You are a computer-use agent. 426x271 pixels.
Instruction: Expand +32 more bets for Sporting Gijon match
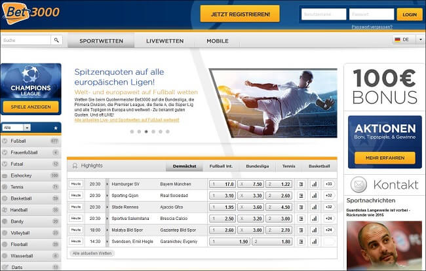(x=329, y=196)
